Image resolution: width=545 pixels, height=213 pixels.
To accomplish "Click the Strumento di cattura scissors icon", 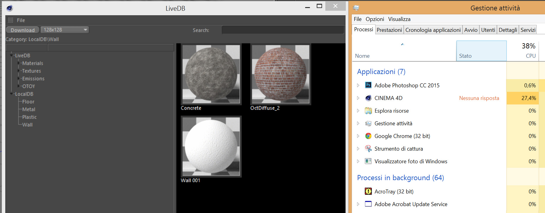I will 368,148.
